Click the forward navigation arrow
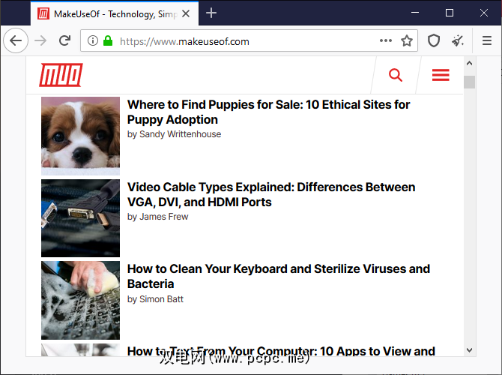Viewport: 502px width, 375px height. click(x=40, y=40)
